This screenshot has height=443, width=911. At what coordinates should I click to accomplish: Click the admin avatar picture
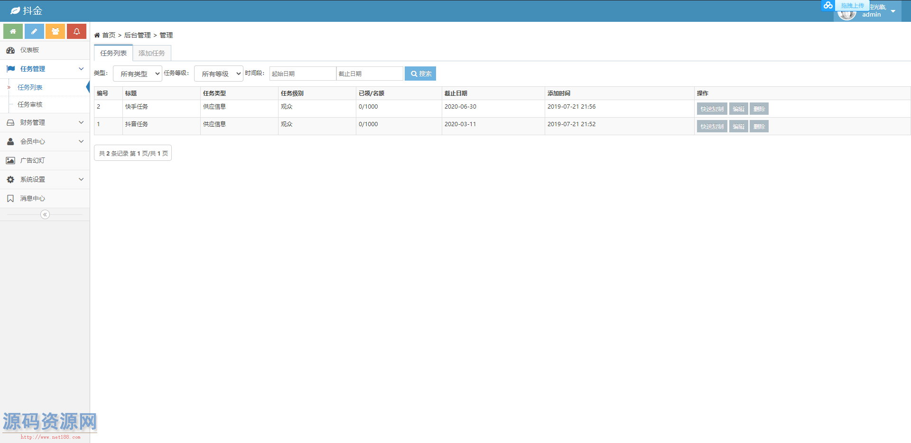pyautogui.click(x=846, y=15)
